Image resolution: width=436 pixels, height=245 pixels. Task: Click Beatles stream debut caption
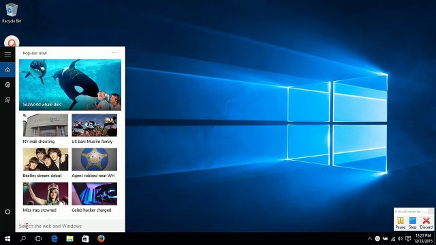pos(42,176)
